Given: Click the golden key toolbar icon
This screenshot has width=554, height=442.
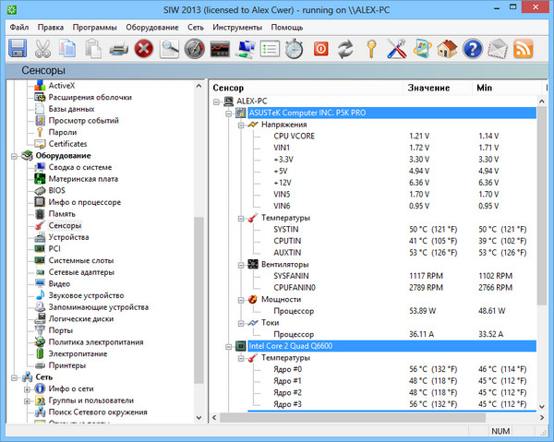Looking at the screenshot, I should coord(371,48).
